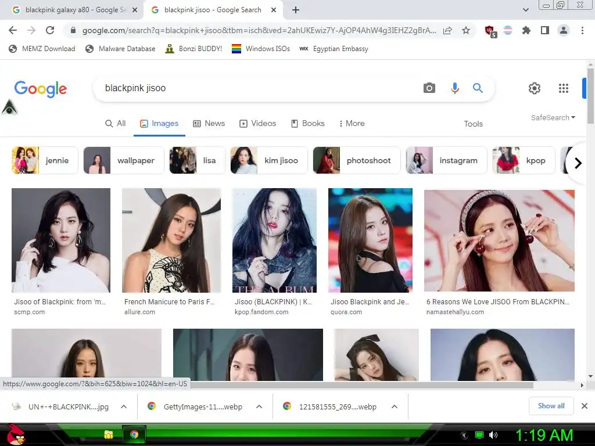Select the kim jisoo suggestion chip
Viewport: 595px width, 446px height.
pyautogui.click(x=268, y=160)
